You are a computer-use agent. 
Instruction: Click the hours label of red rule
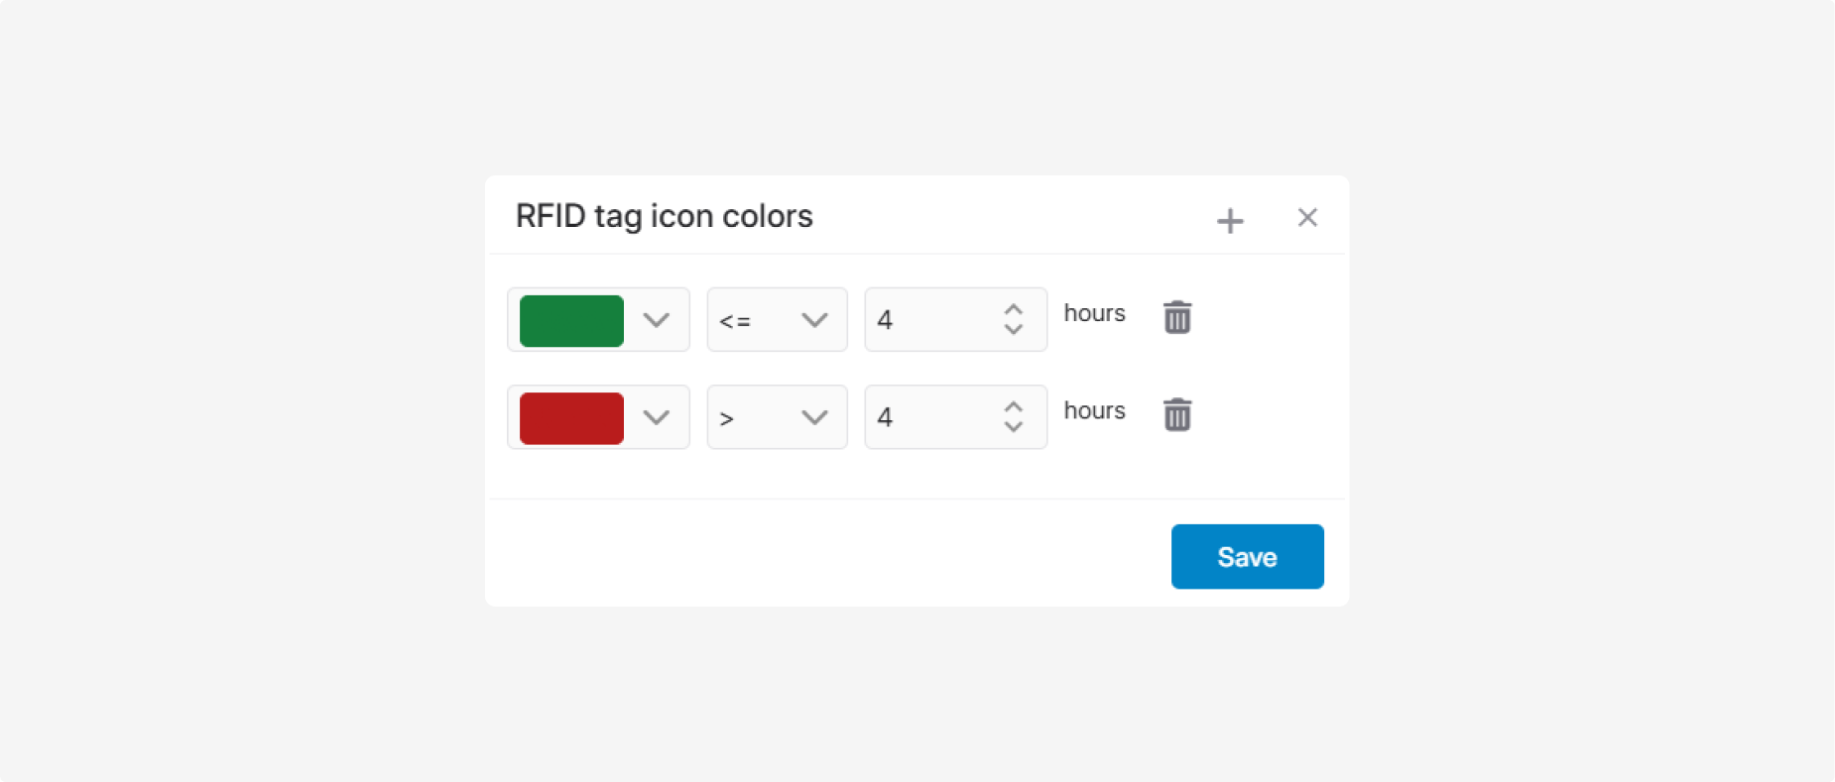1094,410
